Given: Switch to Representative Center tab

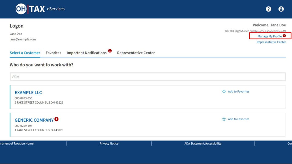Looking at the screenshot, I should click(x=136, y=53).
